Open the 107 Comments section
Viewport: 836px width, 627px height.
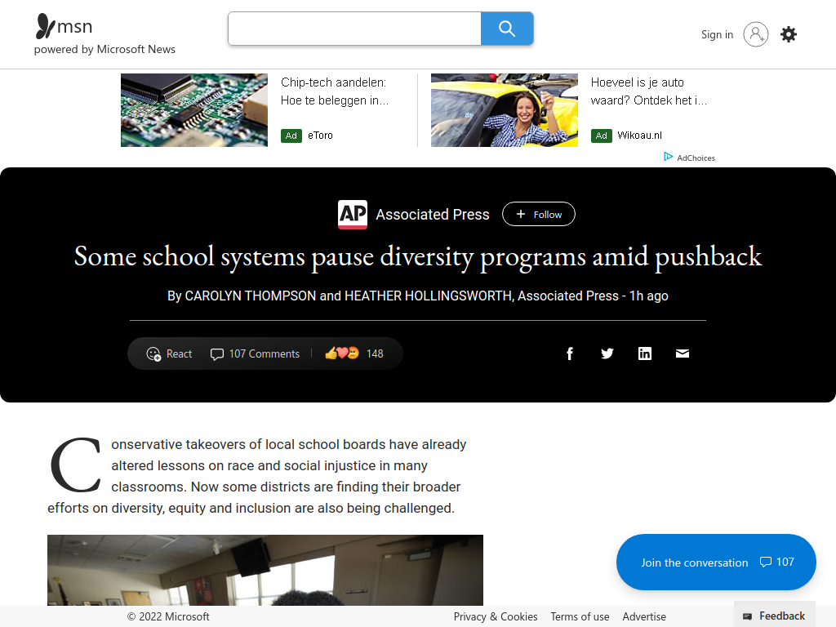(x=255, y=354)
